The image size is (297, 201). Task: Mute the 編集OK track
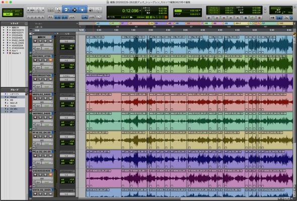pyautogui.click(x=50, y=41)
